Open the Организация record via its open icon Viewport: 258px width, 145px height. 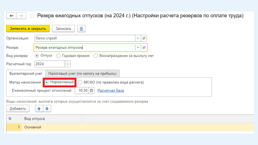(x=144, y=38)
